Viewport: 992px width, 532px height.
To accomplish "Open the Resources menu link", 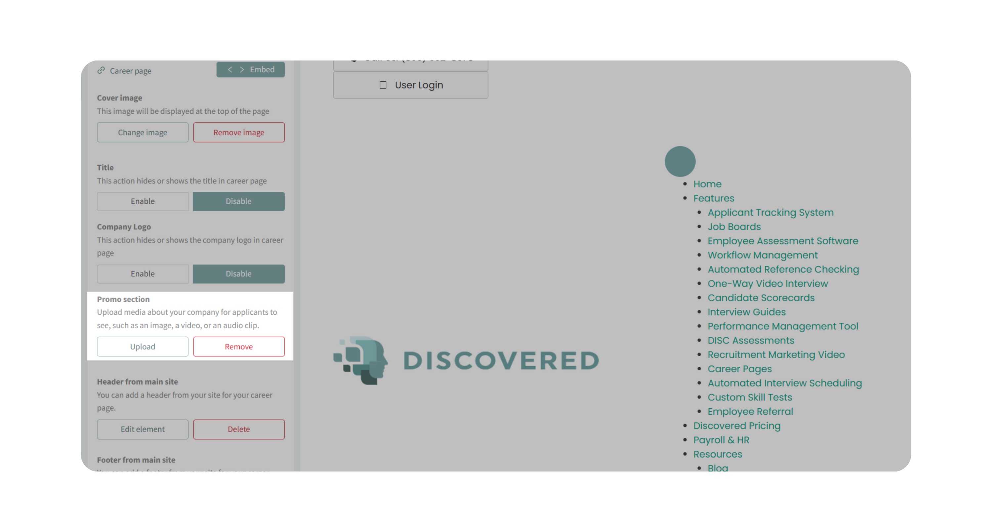I will [x=718, y=454].
